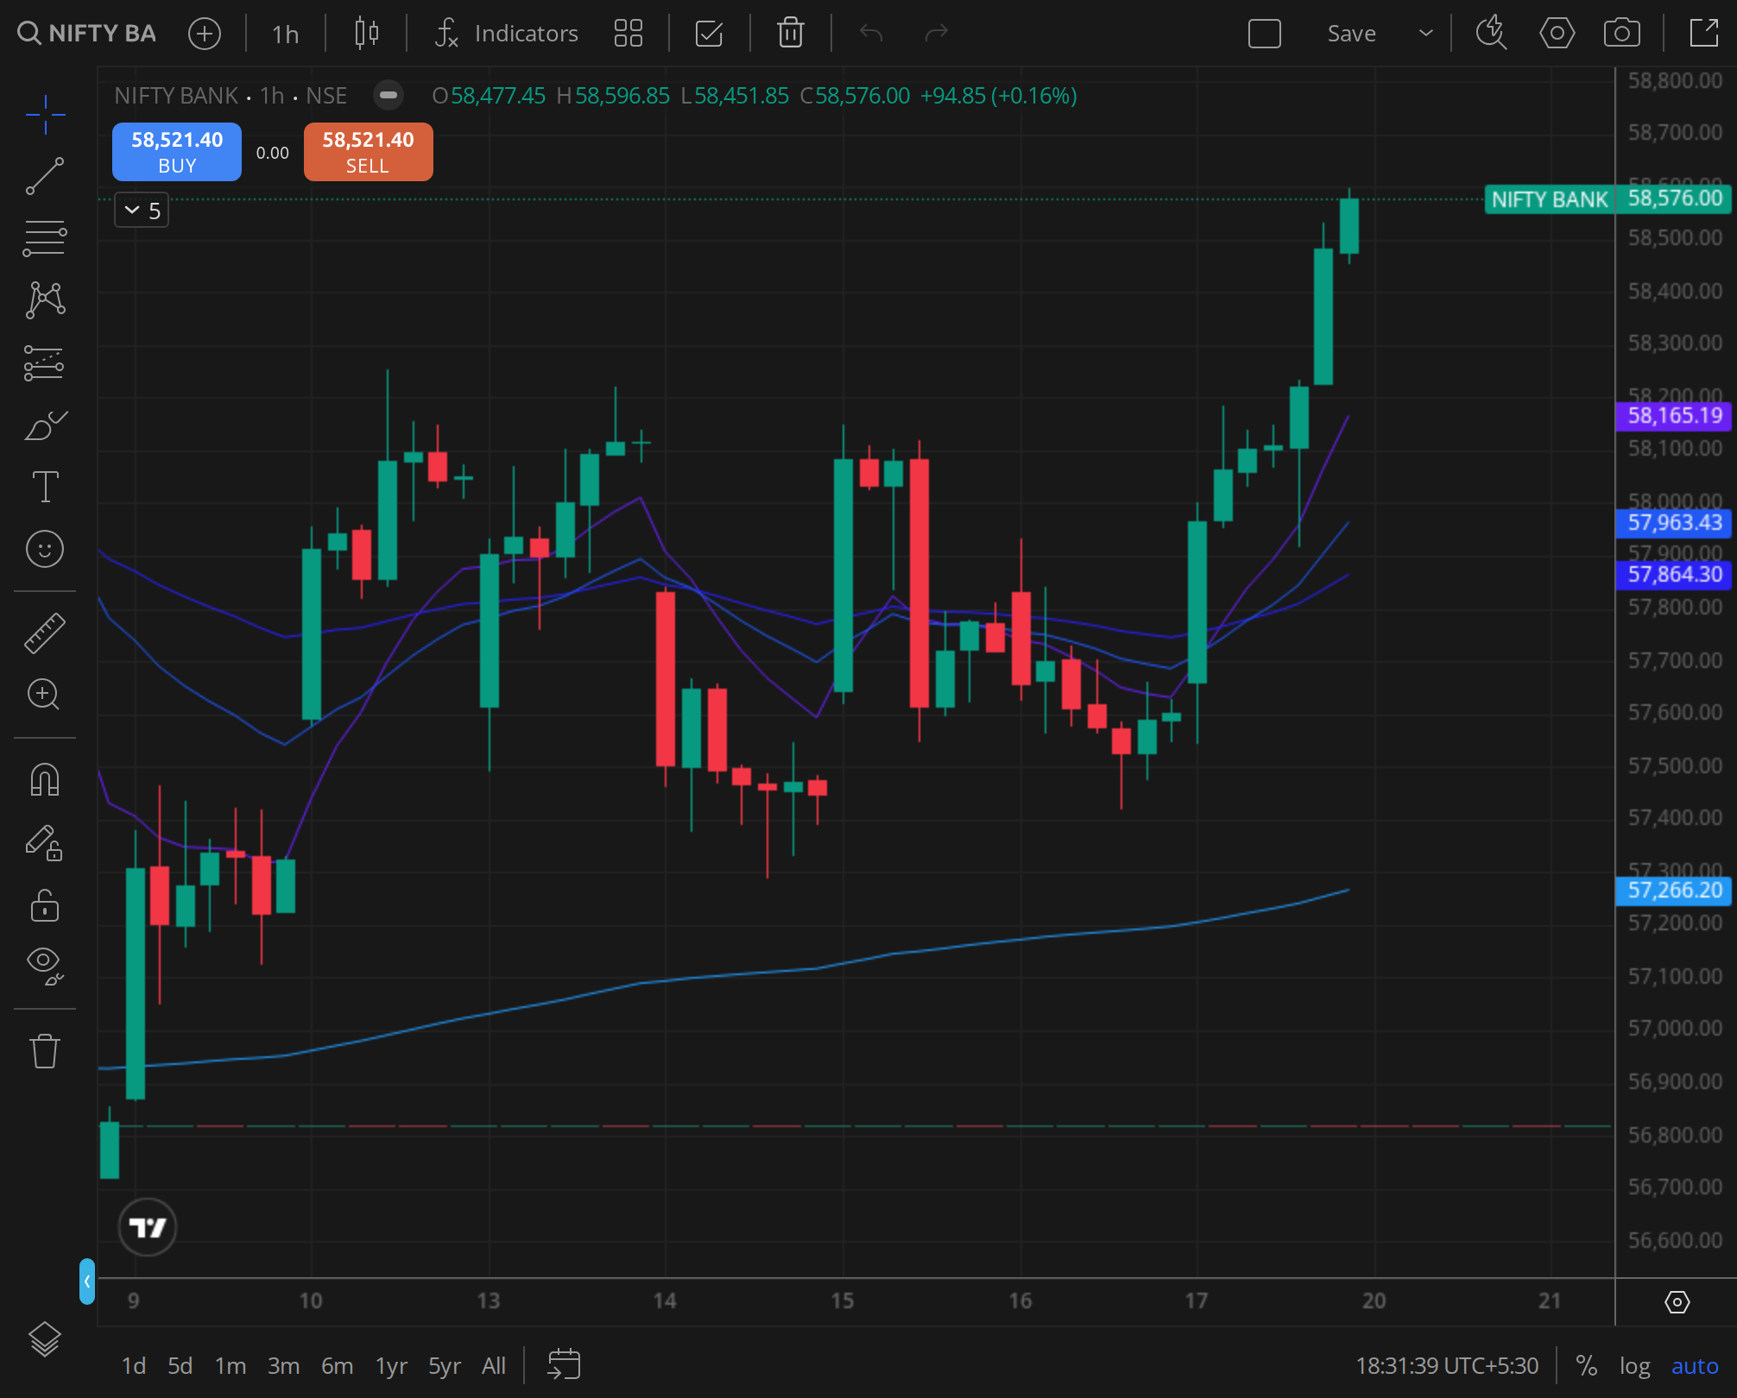Toggle auto scale mode
This screenshot has height=1398, width=1737.
[x=1695, y=1366]
